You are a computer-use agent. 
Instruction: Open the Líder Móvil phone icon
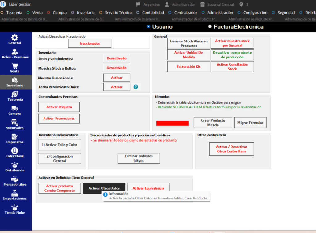15,151
